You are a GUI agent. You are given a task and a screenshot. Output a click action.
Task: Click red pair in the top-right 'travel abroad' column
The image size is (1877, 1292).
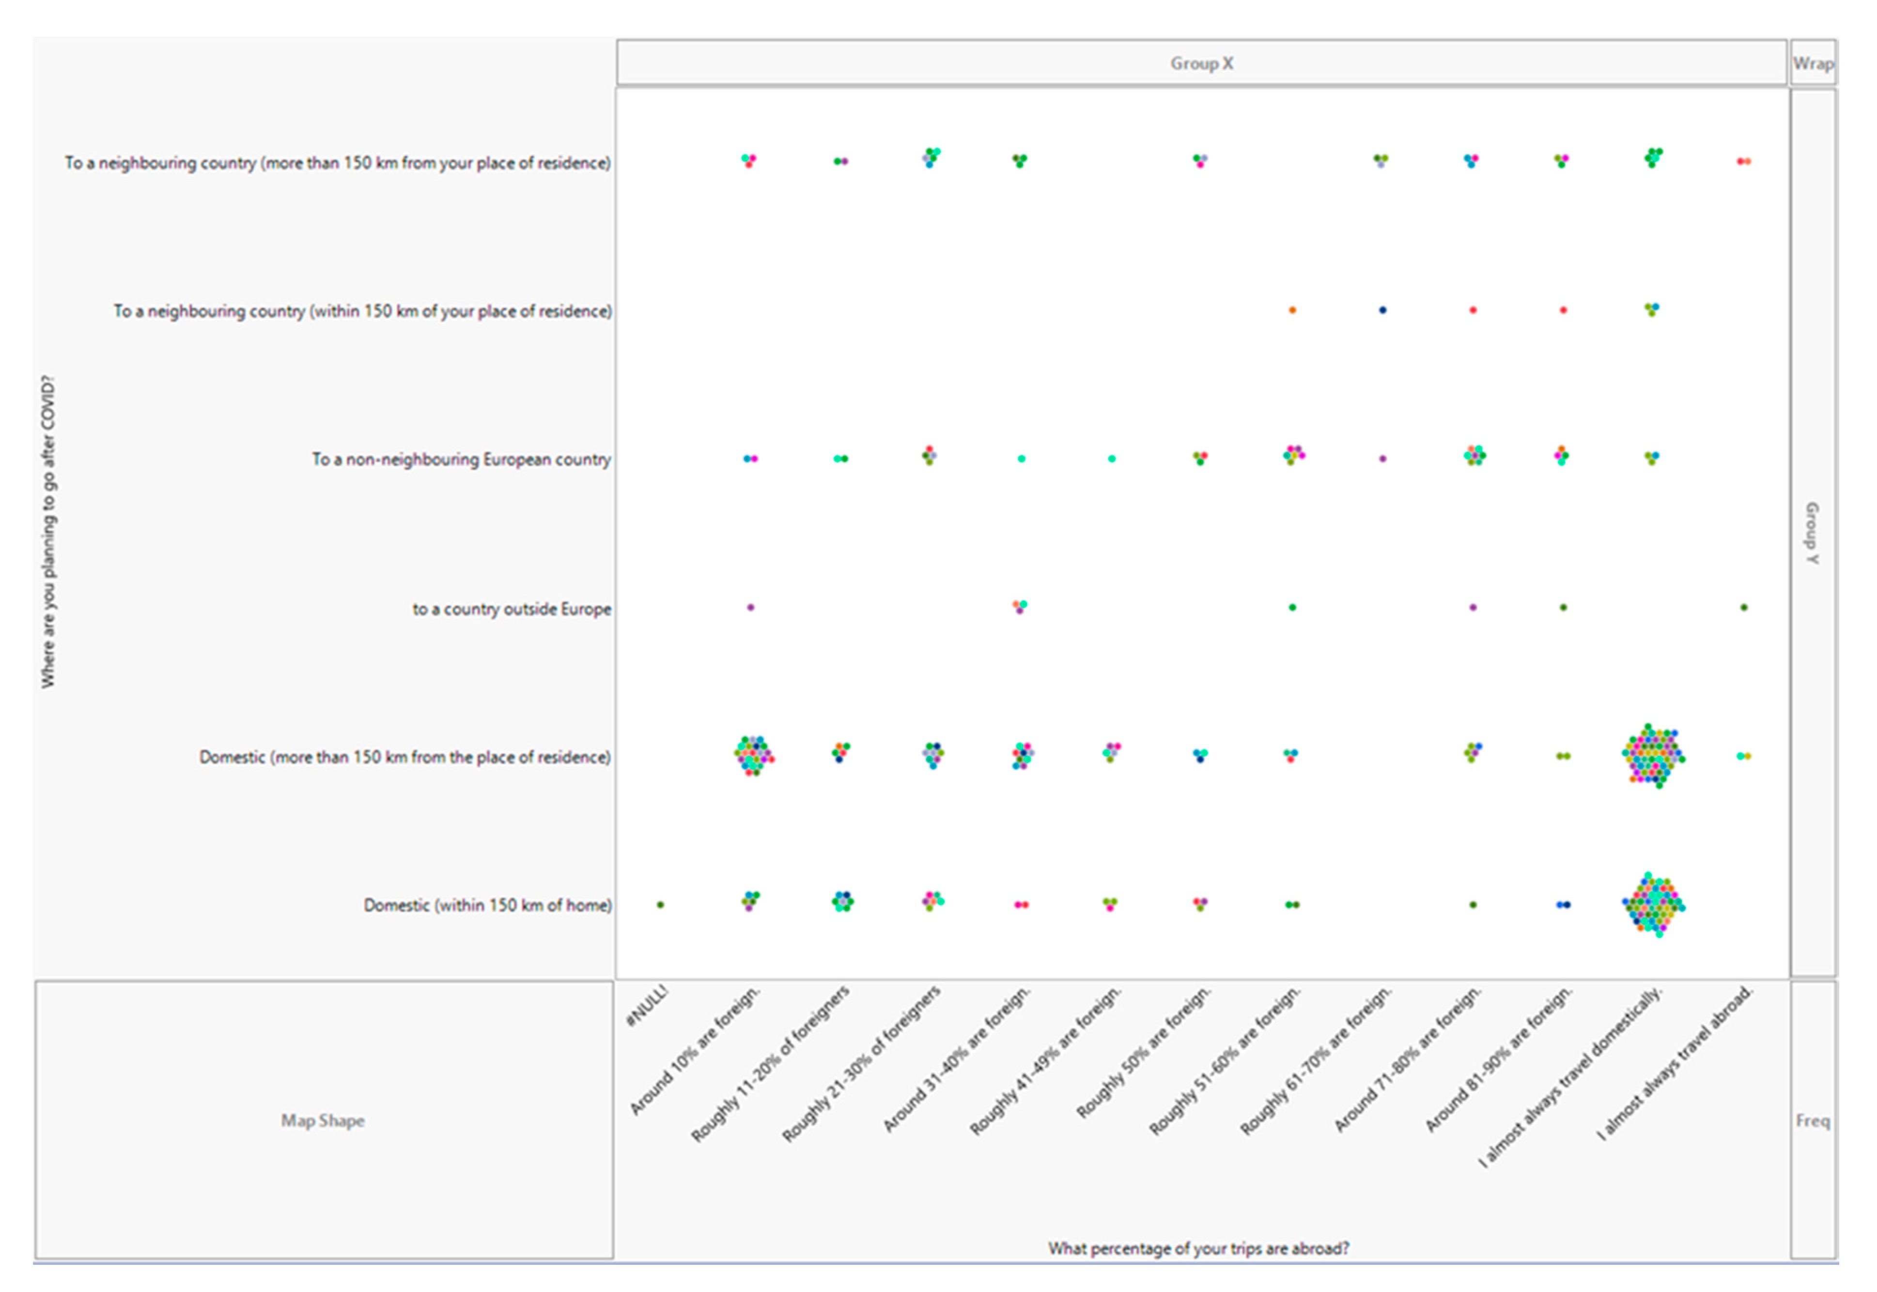tap(1743, 161)
